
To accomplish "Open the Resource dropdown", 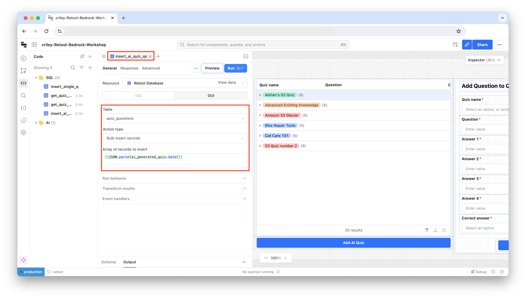I will coord(185,83).
